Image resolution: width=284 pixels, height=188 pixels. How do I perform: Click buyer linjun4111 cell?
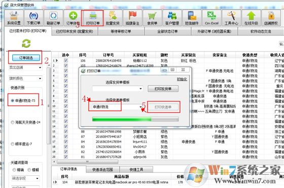pyautogui.click(x=140, y=142)
